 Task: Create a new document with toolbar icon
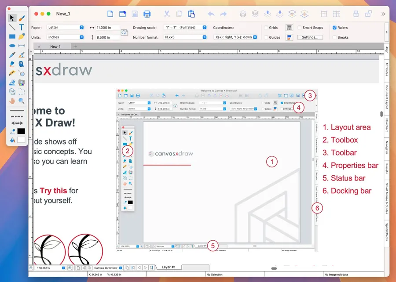click(110, 14)
